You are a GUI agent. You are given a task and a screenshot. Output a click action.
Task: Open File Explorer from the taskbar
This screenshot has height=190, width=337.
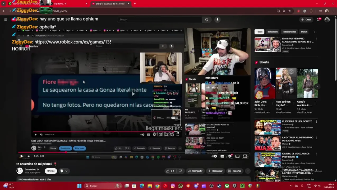click(x=150, y=186)
